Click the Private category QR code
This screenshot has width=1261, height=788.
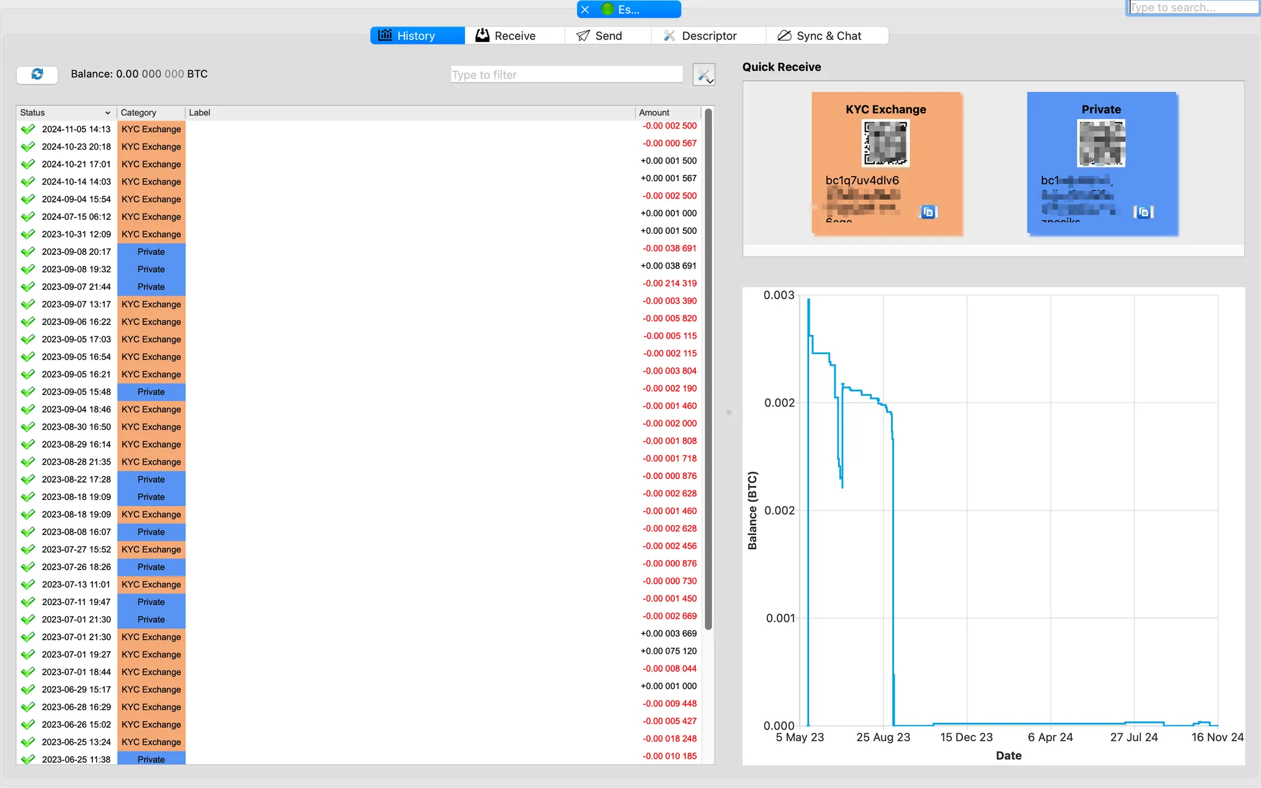1101,143
